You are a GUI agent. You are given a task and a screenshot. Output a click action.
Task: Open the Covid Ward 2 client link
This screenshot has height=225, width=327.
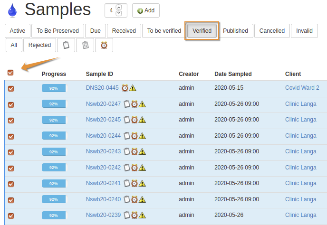click(x=302, y=88)
